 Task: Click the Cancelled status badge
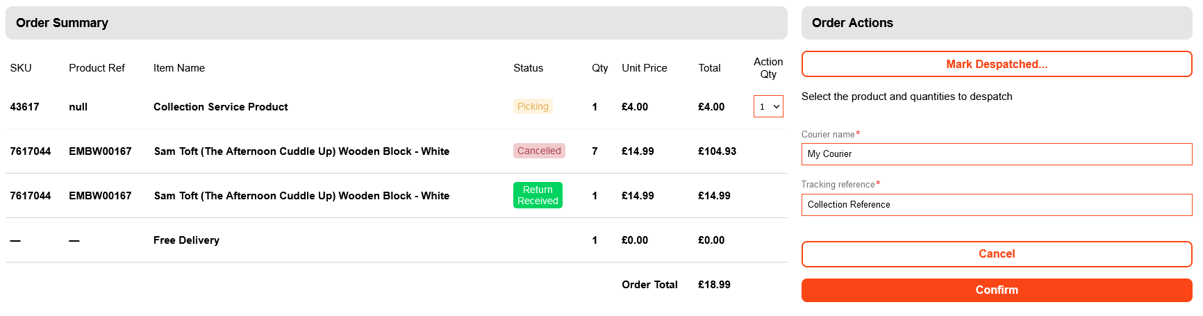[x=539, y=151]
